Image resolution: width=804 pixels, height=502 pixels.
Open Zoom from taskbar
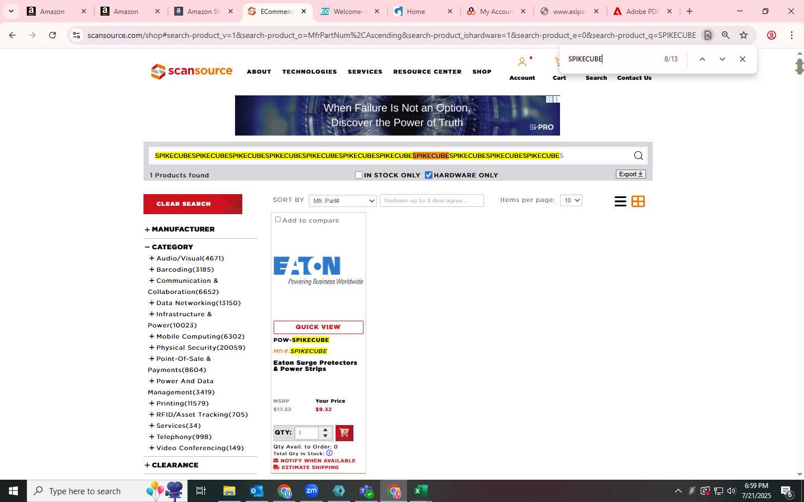312,491
